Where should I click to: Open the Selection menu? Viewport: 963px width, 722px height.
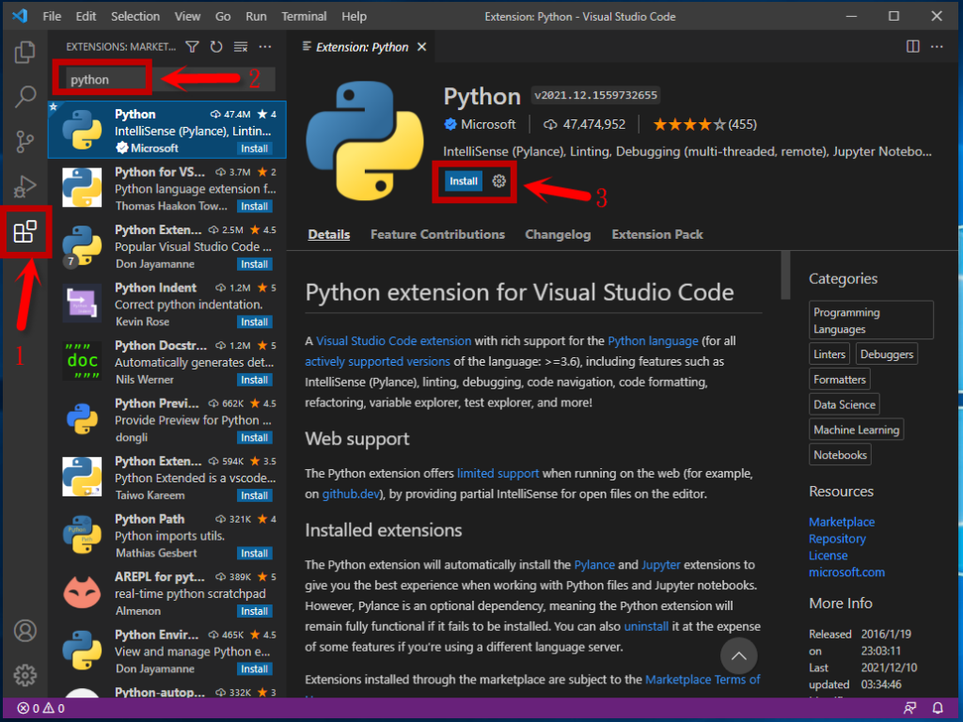click(x=135, y=17)
